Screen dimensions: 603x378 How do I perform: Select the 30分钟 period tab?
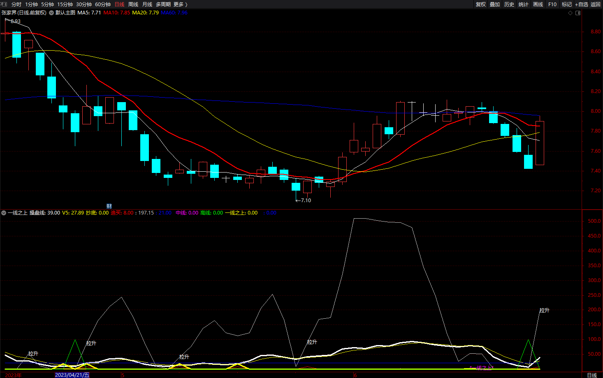pos(84,4)
